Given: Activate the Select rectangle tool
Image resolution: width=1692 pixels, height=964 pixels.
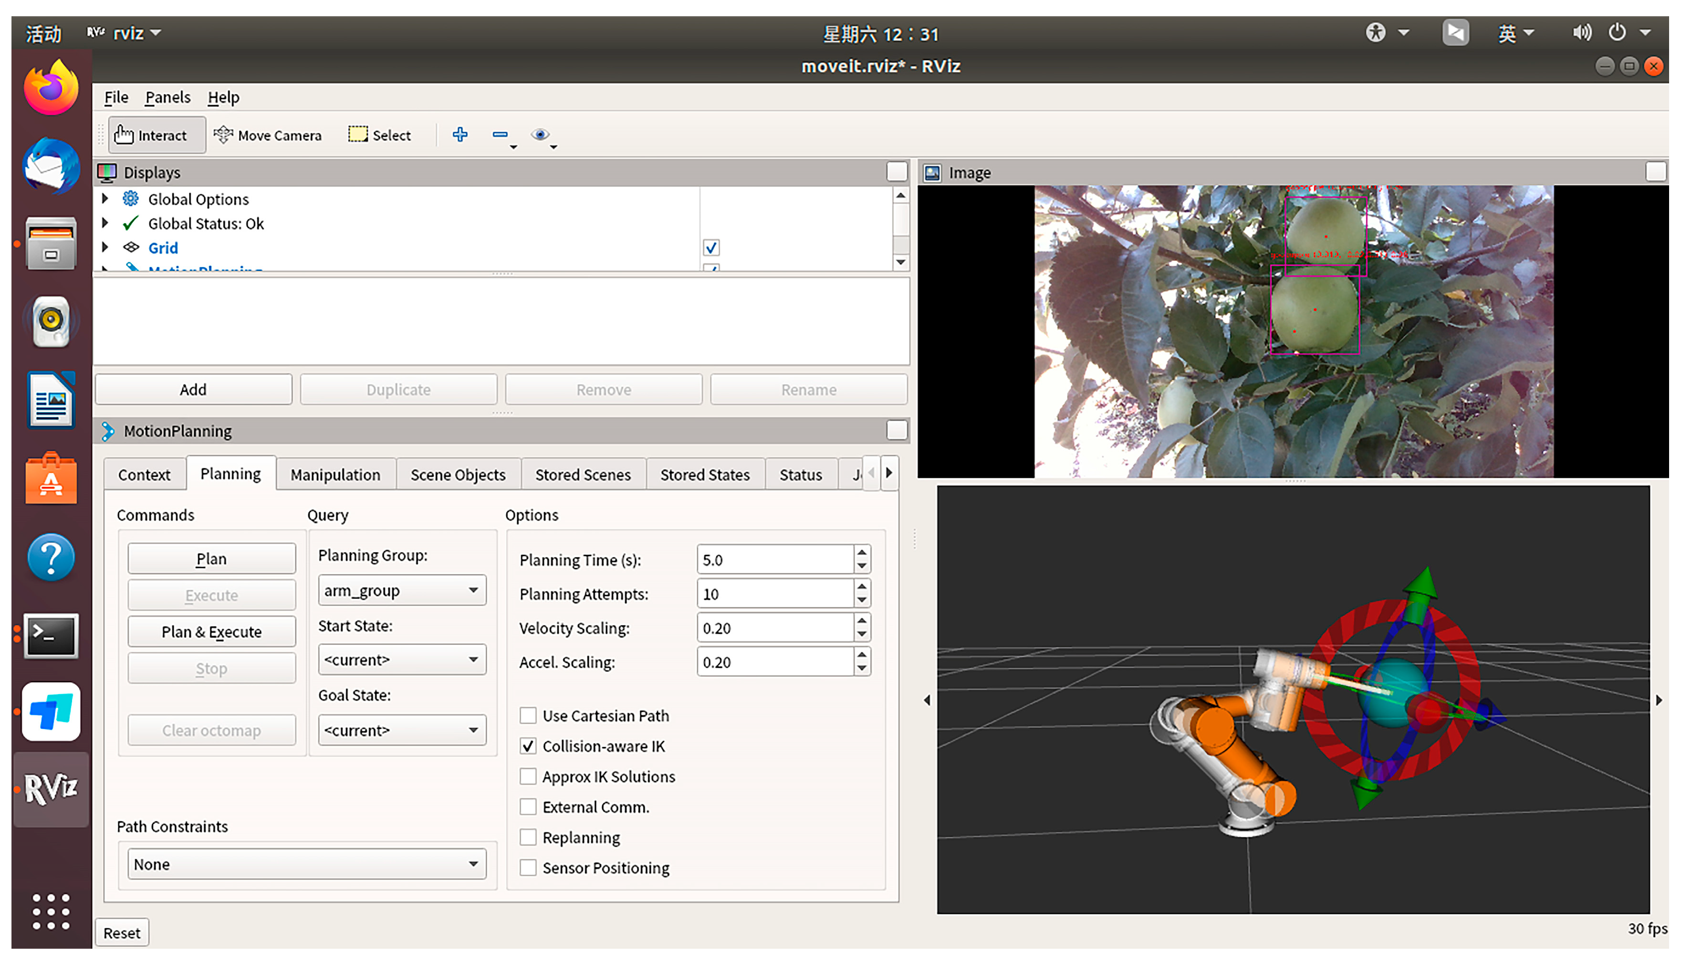Looking at the screenshot, I should [379, 135].
